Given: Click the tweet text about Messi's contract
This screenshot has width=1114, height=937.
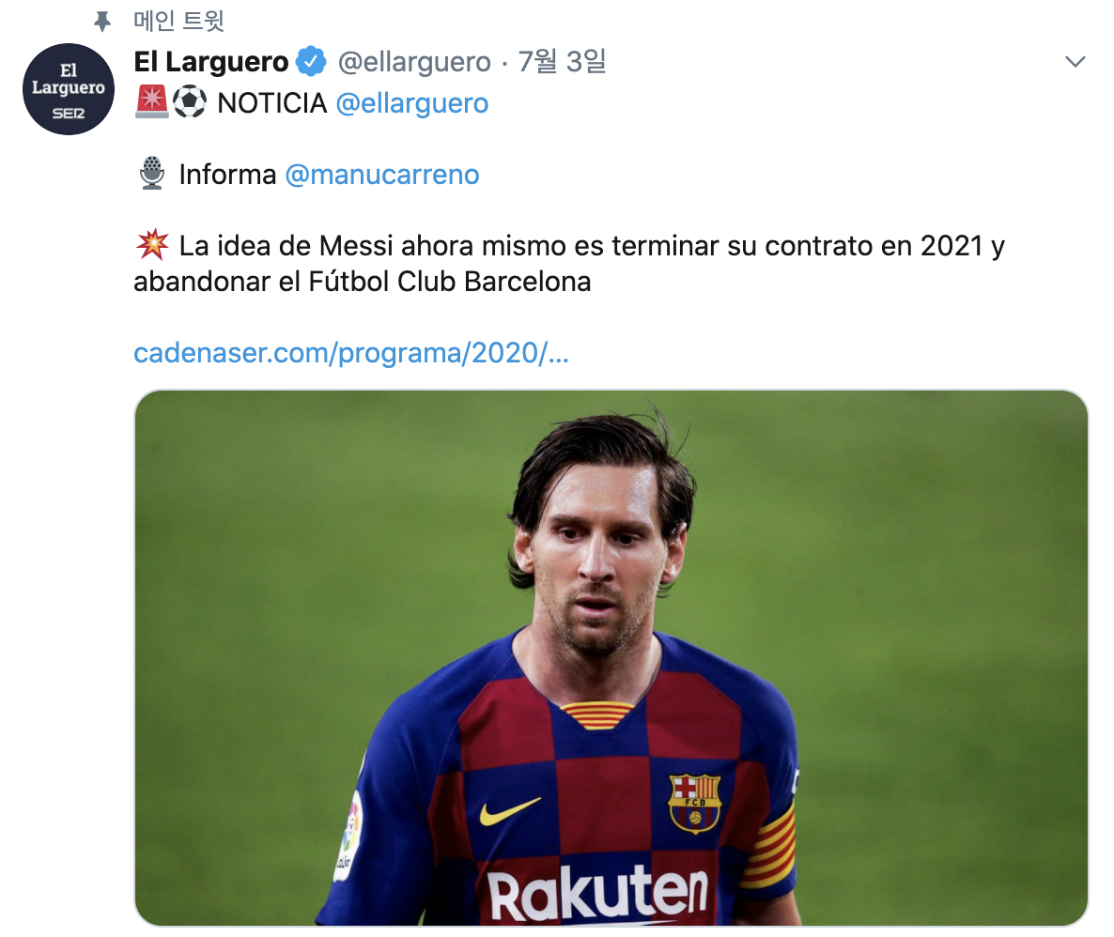Looking at the screenshot, I should pyautogui.click(x=569, y=264).
